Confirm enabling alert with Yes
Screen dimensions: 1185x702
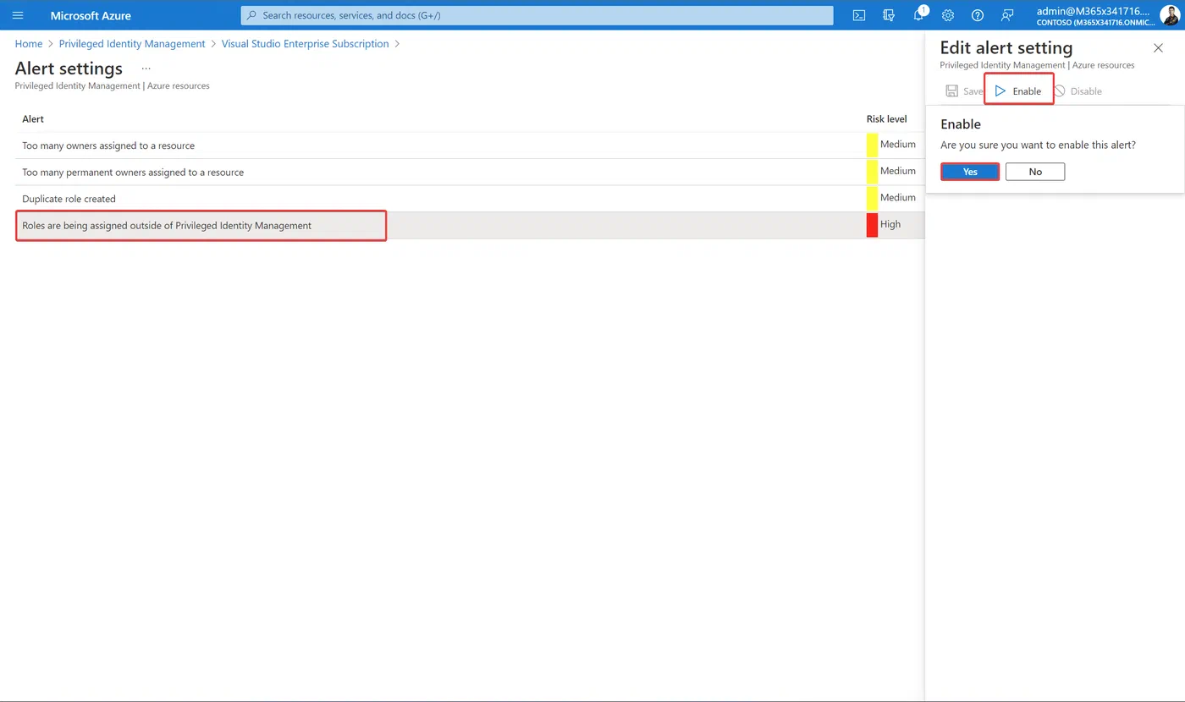click(x=970, y=172)
